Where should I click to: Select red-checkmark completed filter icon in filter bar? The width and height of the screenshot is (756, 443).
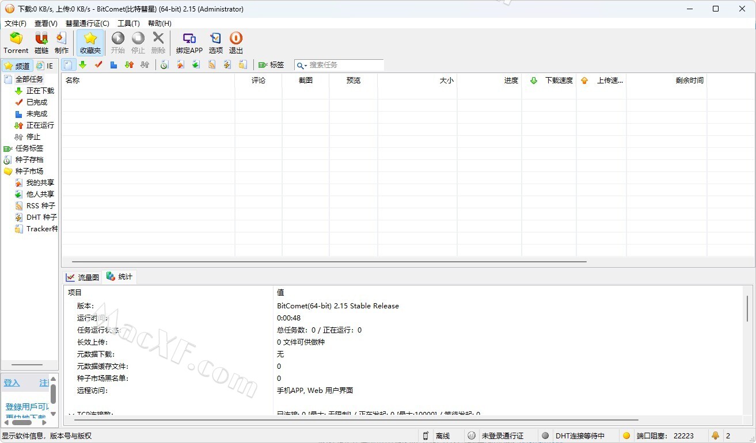click(98, 65)
